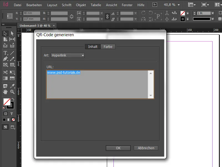This screenshot has width=222, height=167.
Task: Choose the Eyedropper tool
Action: point(12,85)
